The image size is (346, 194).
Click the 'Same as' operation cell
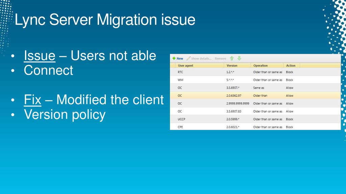pyautogui.click(x=258, y=88)
